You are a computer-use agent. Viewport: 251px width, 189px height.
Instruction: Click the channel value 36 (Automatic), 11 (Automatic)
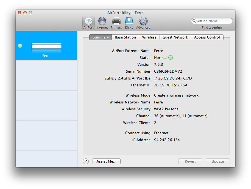[x=181, y=116]
